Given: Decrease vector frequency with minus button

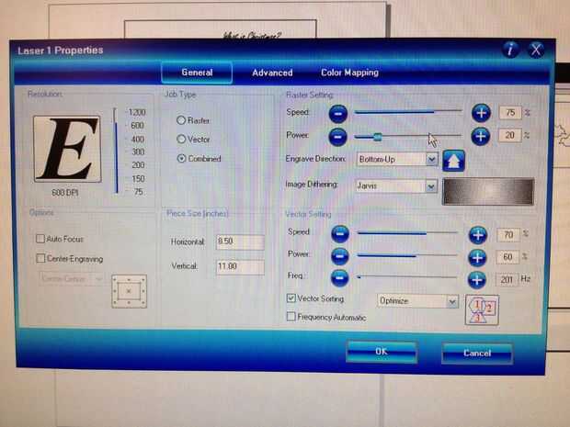Looking at the screenshot, I should pos(340,278).
